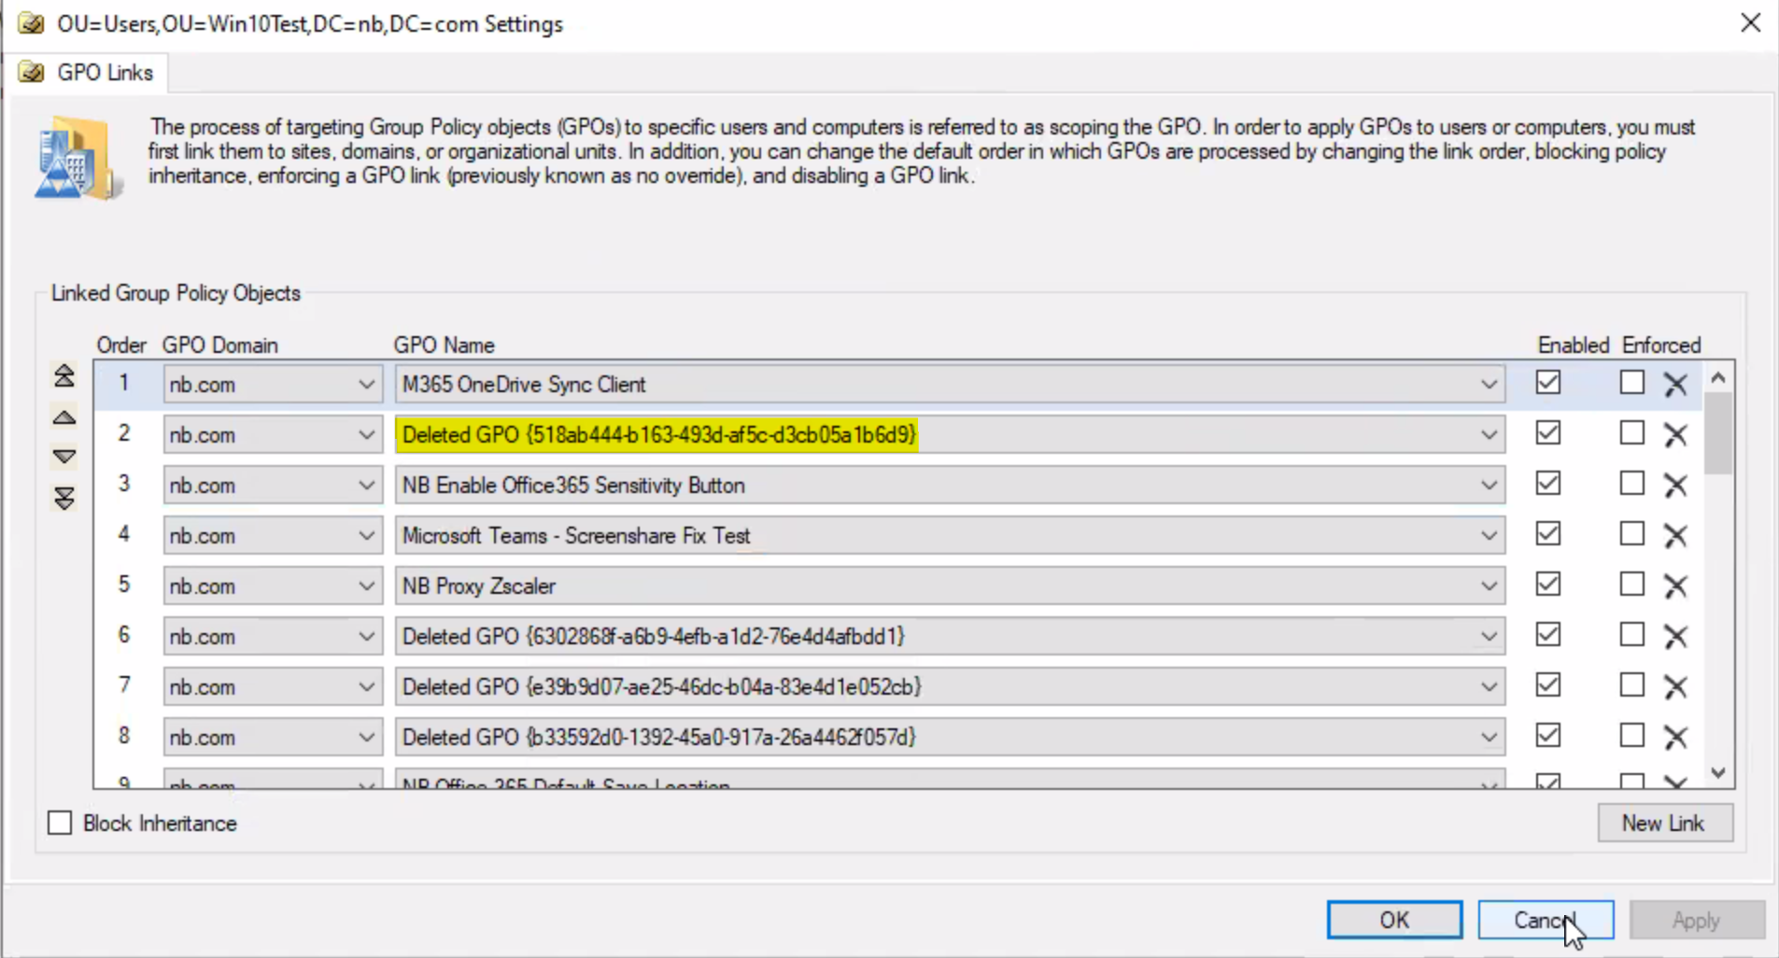
Task: Open GPO Name dropdown for NB Proxy Zscaler
Action: [x=1489, y=585]
